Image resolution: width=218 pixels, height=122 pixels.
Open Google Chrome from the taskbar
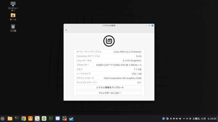coord(24,118)
